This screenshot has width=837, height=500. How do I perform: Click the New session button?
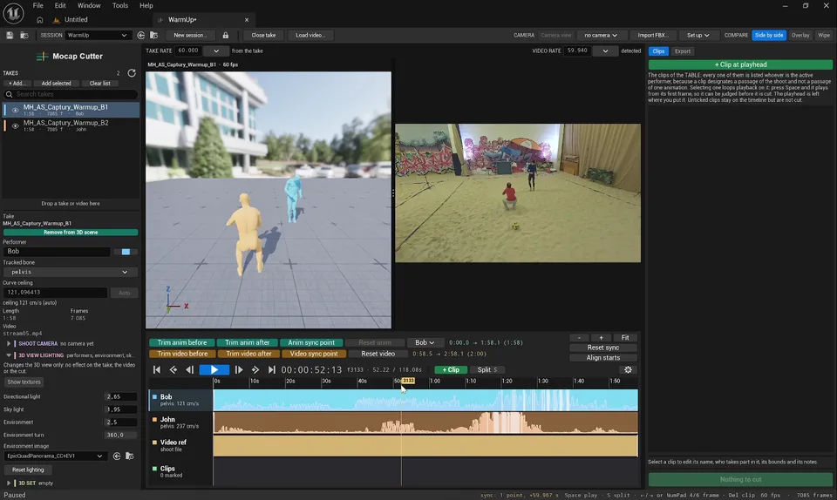[x=190, y=35]
